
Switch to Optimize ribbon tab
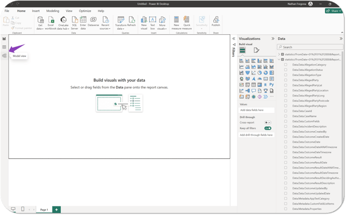click(x=85, y=11)
